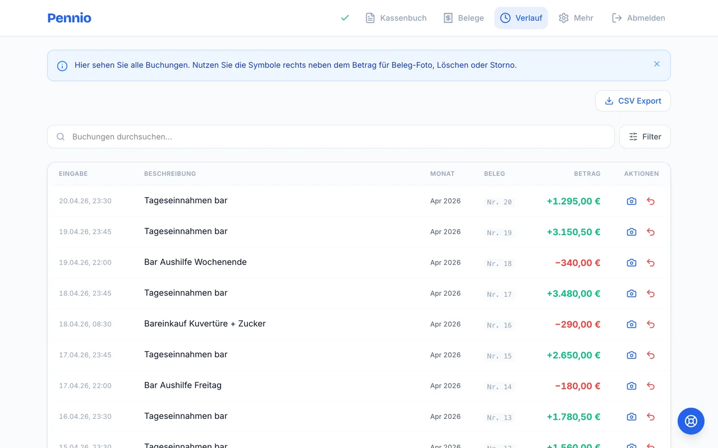This screenshot has height=448, width=718.
Task: Click the CSV Export button
Action: click(633, 101)
